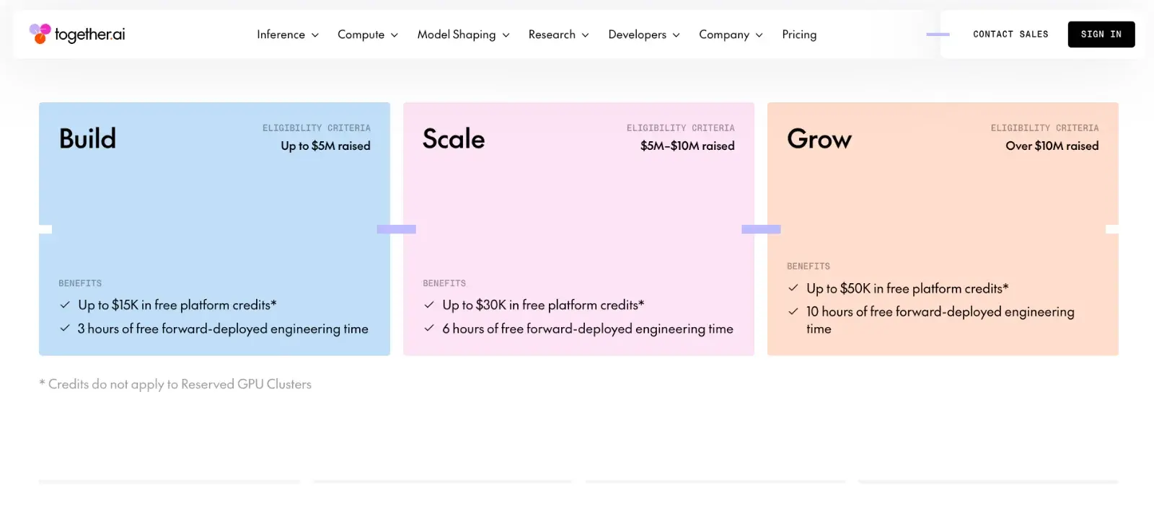The image size is (1154, 508).
Task: Click Scale card's Eligibility Criteria label
Action: click(681, 128)
